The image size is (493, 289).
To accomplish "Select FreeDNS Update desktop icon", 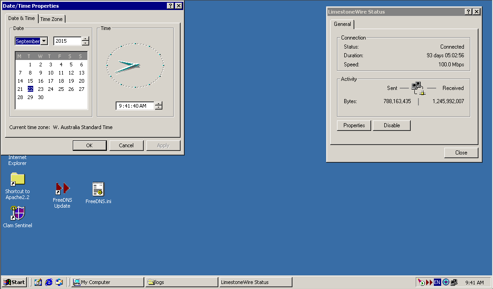I will (x=62, y=194).
